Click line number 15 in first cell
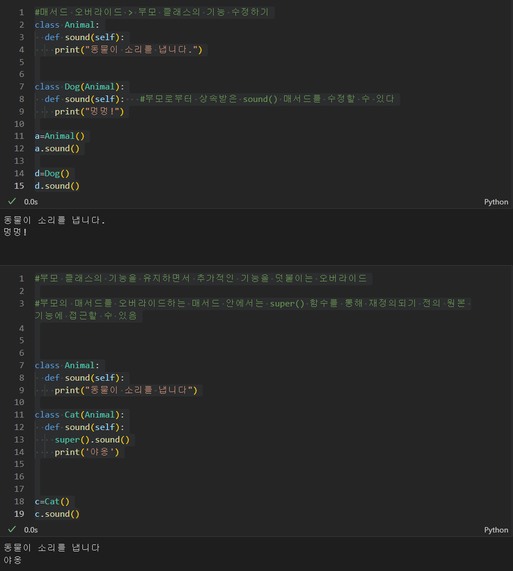The height and width of the screenshot is (571, 513). pos(19,185)
